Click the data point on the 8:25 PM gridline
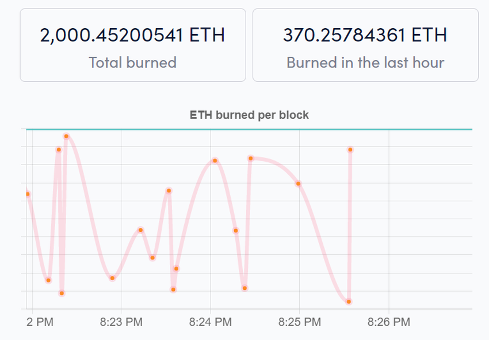This screenshot has height=340, width=489. point(298,184)
